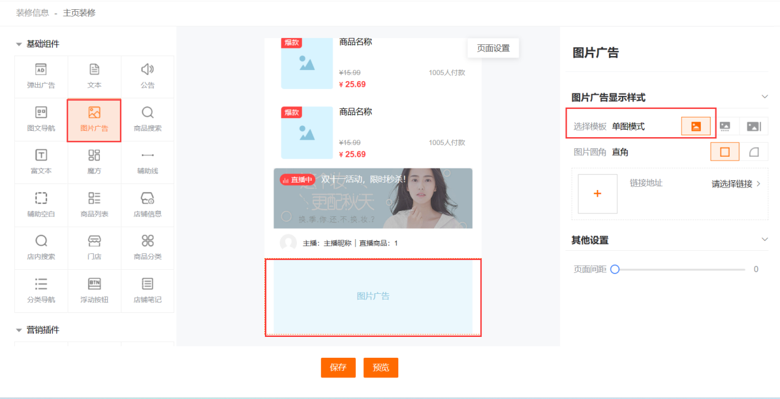Add the 文本 text component
Image resolution: width=780 pixels, height=399 pixels.
(x=94, y=76)
